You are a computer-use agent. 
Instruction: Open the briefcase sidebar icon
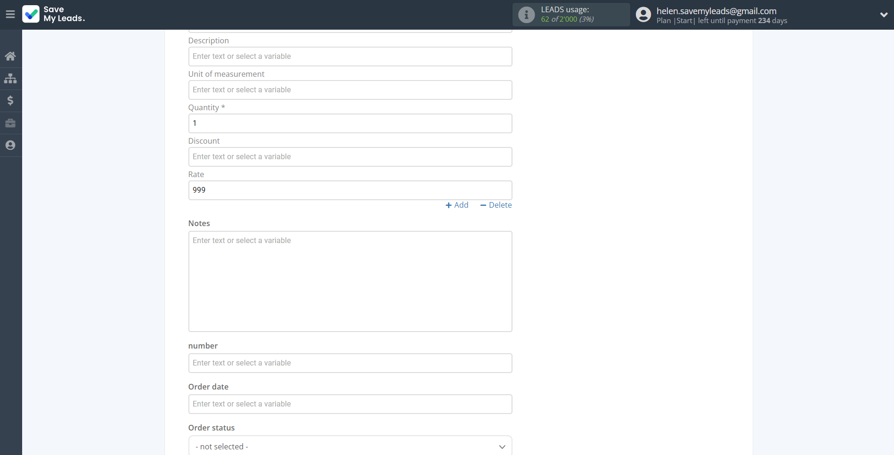pyautogui.click(x=10, y=123)
